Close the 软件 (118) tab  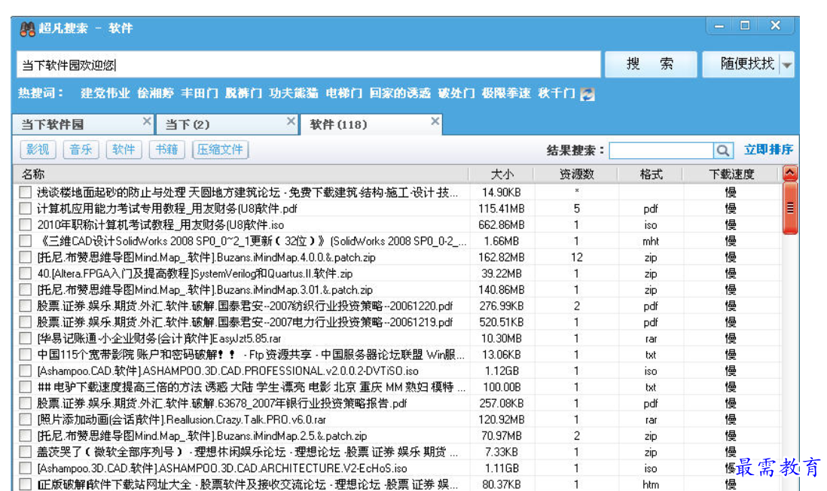tap(435, 121)
